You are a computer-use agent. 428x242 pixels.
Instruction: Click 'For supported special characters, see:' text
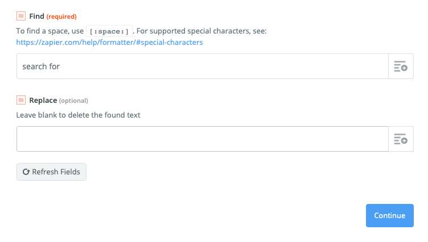[201, 31]
